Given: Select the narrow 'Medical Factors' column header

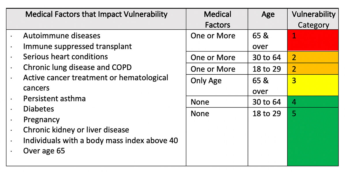Looking at the screenshot, I should click(x=217, y=20).
